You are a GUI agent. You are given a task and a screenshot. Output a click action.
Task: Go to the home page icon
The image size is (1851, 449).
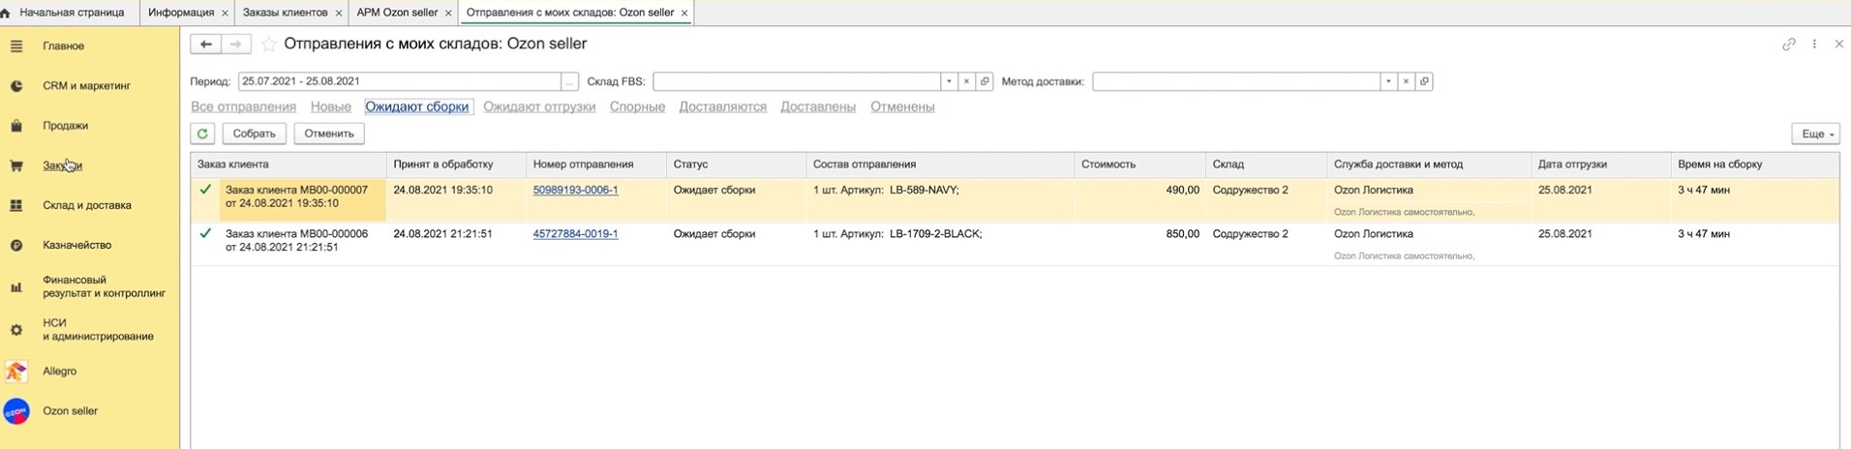(x=6, y=13)
